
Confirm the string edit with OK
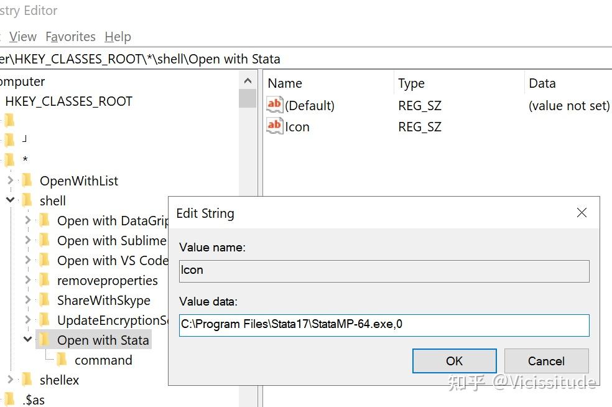pyautogui.click(x=454, y=361)
